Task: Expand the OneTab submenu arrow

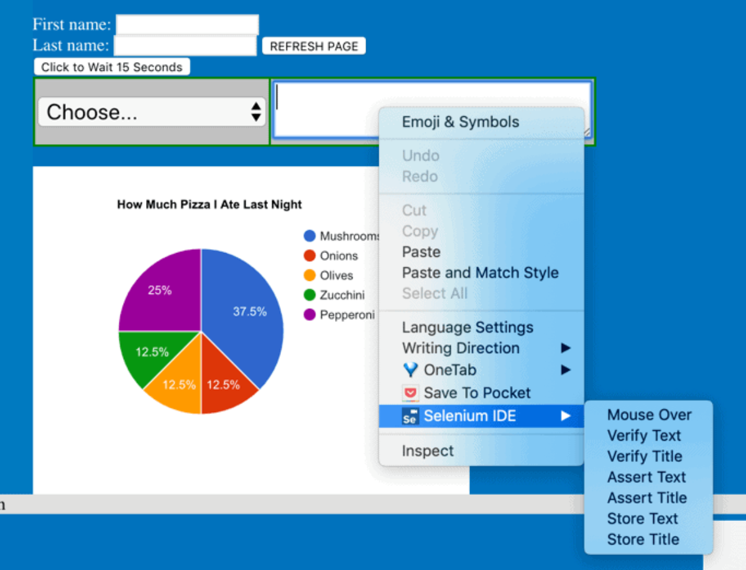Action: (x=565, y=370)
